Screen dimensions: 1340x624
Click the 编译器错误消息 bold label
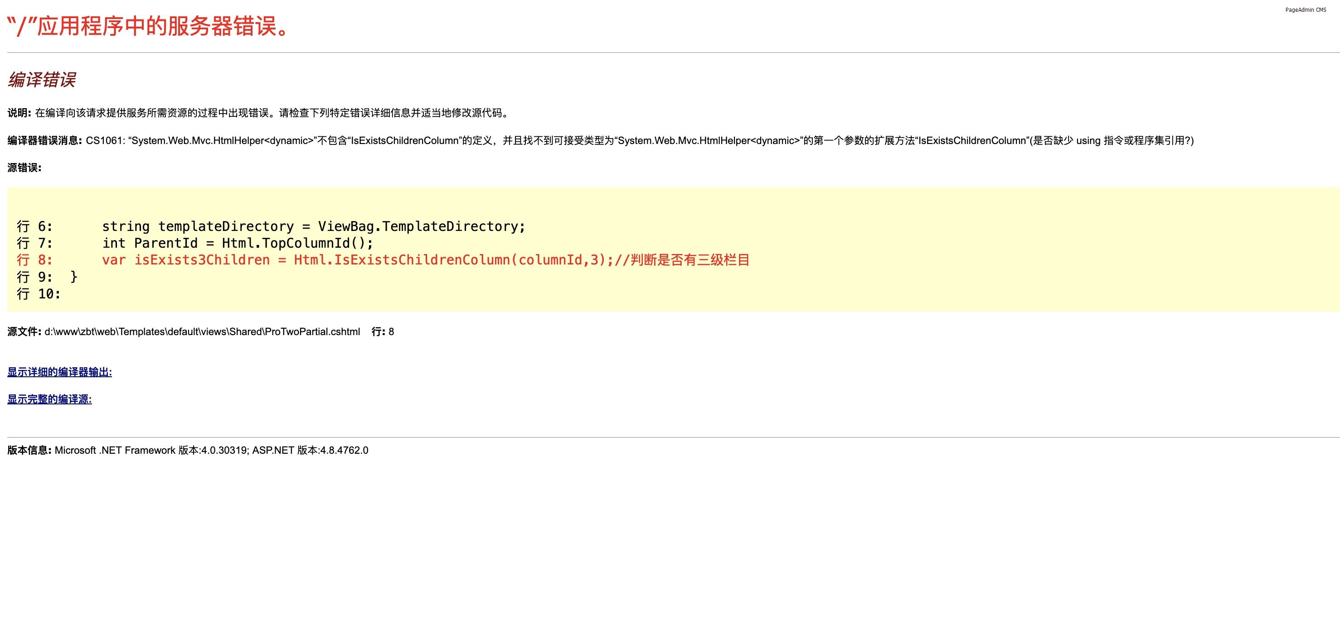point(45,140)
